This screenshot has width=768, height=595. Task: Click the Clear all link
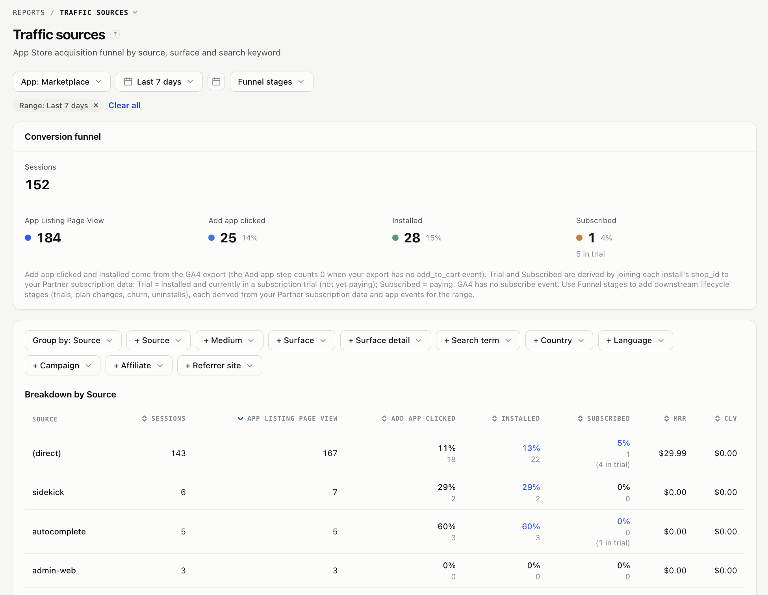tap(124, 105)
